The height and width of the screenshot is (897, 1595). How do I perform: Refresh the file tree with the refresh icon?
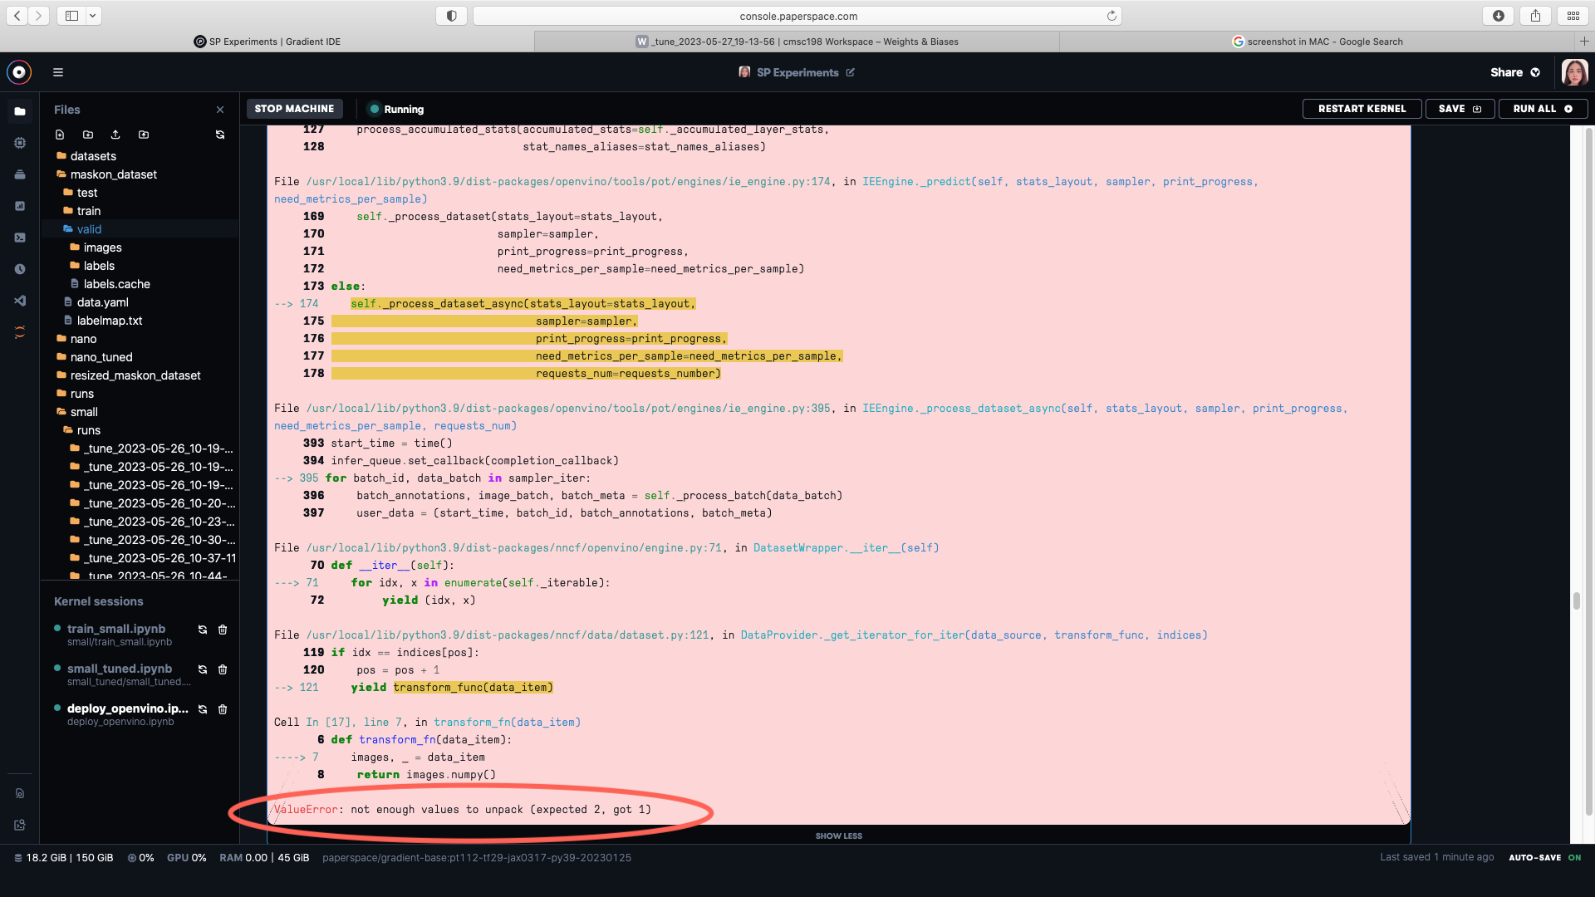click(x=220, y=135)
